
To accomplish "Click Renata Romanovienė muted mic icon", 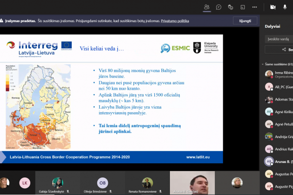I will coord(160,192).
